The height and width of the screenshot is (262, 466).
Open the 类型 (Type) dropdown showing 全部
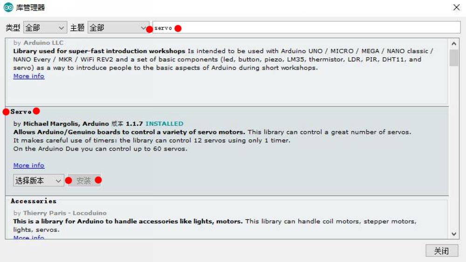click(45, 28)
